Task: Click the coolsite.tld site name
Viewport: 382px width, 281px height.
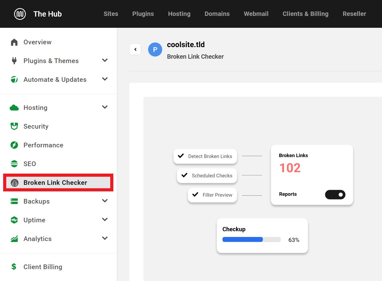Action: pos(186,45)
